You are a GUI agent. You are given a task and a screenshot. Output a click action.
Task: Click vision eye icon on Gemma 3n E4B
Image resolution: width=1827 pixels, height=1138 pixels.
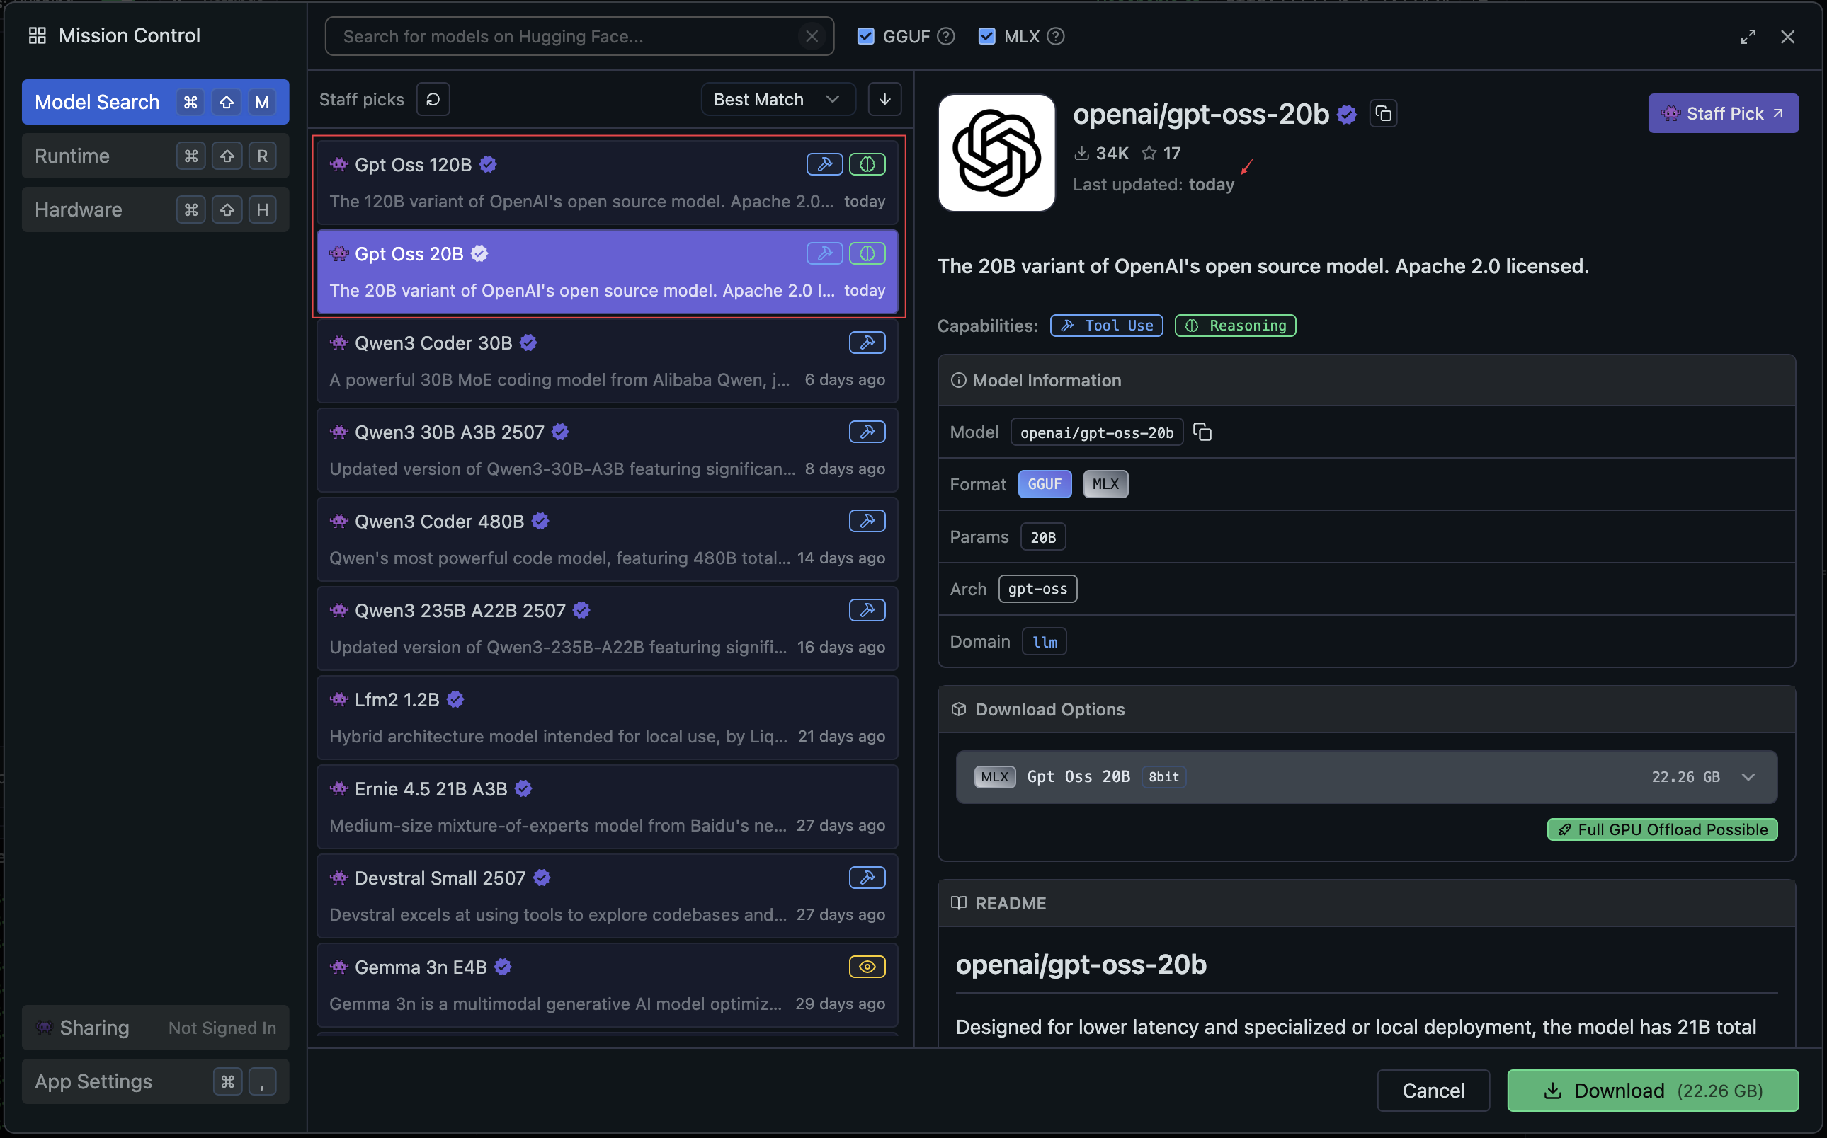[x=867, y=967]
